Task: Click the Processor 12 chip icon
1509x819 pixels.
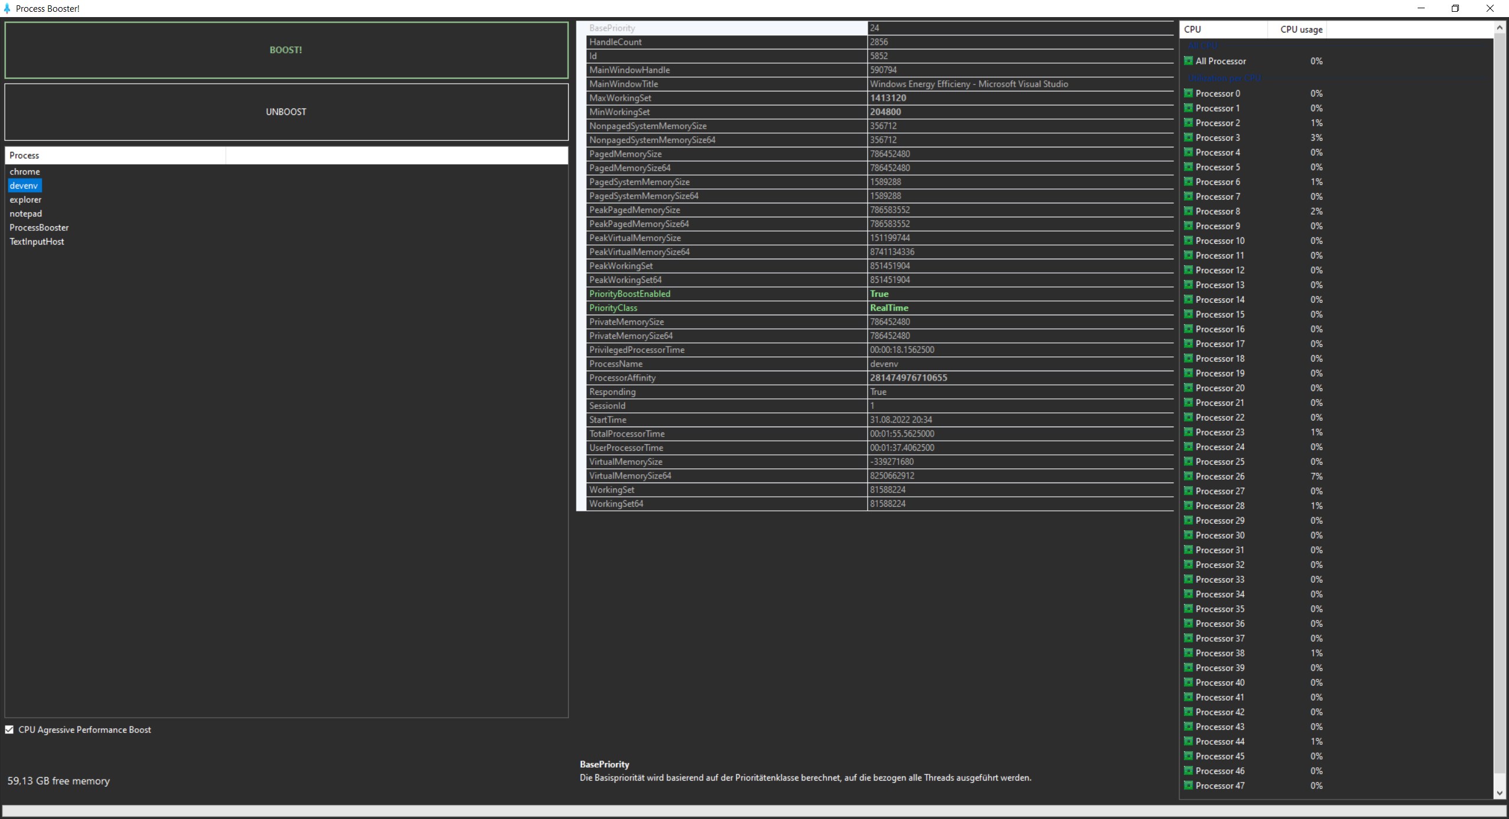Action: click(1188, 270)
